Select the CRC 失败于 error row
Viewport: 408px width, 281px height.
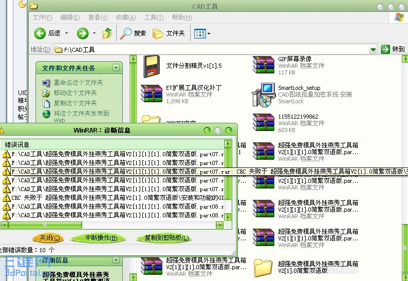coord(112,198)
